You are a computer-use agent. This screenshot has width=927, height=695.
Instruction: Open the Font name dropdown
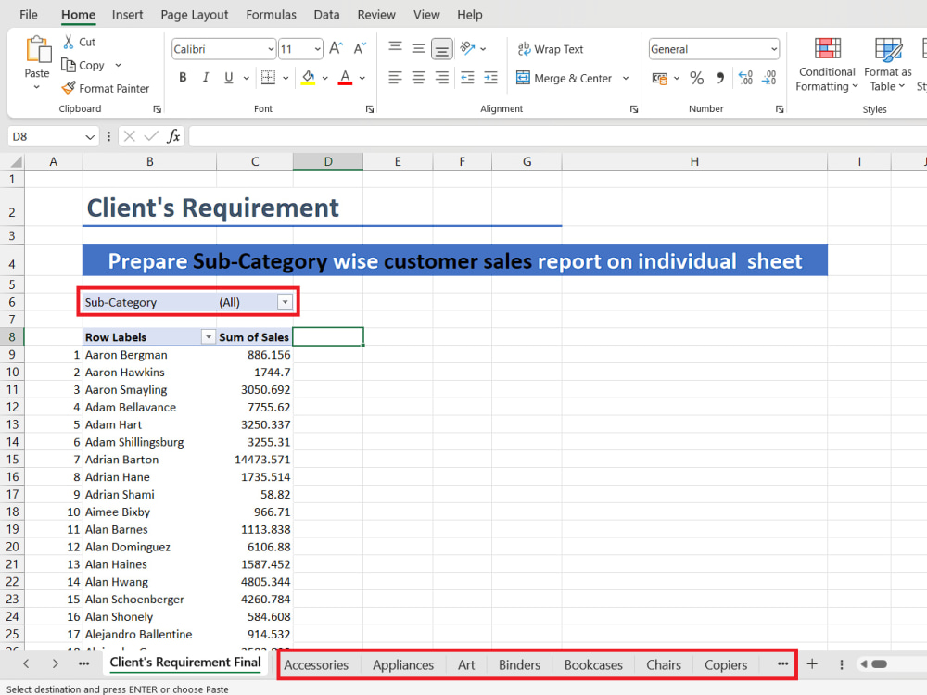(270, 48)
